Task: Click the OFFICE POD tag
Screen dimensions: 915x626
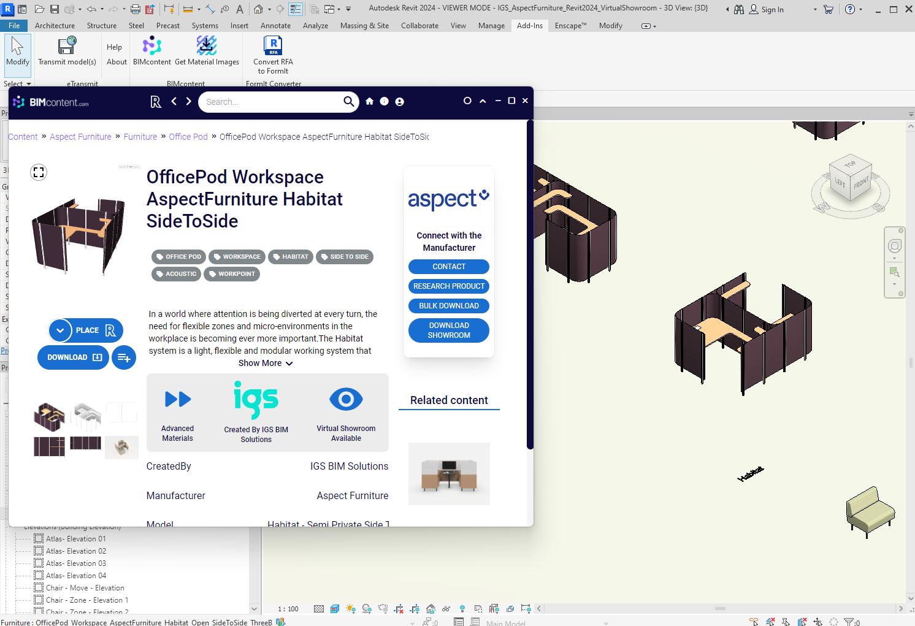Action: pyautogui.click(x=178, y=257)
